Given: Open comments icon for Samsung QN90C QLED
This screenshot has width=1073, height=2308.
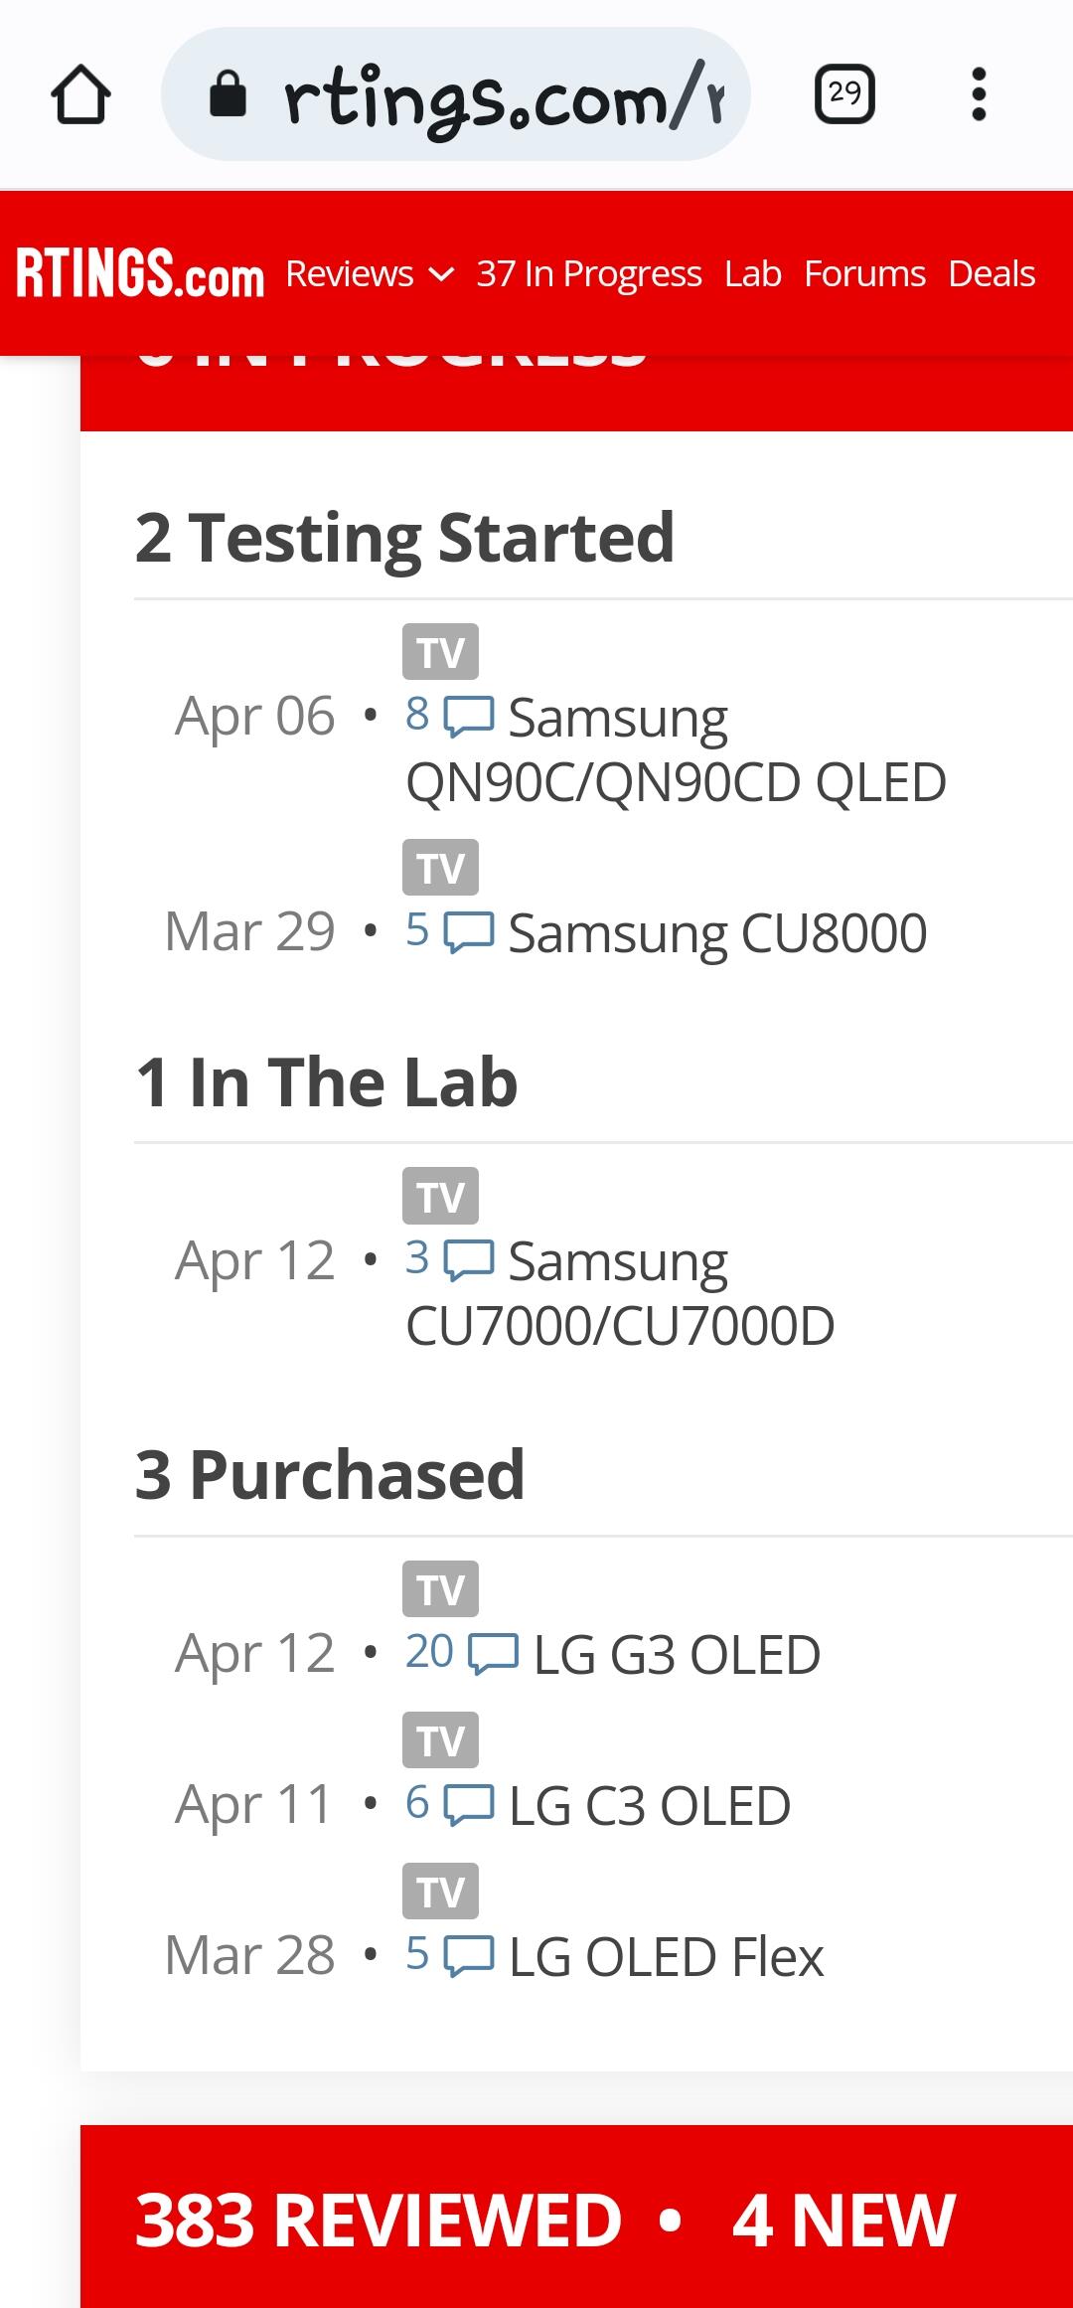Looking at the screenshot, I should 468,717.
